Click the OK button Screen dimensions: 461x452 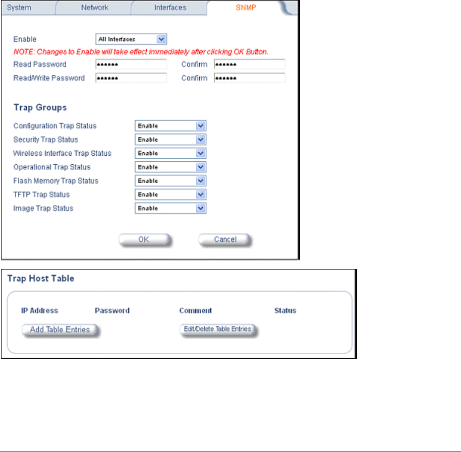point(144,240)
